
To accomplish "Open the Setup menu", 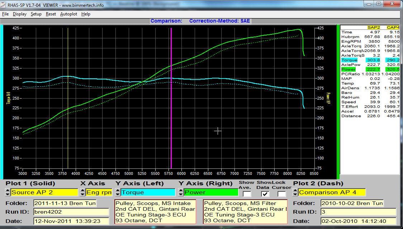I will pyautogui.click(x=36, y=14).
